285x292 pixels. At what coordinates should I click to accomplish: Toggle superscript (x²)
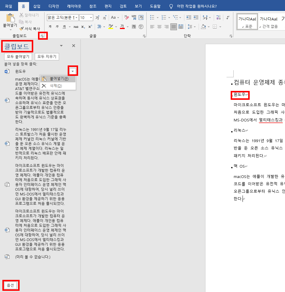point(90,27)
